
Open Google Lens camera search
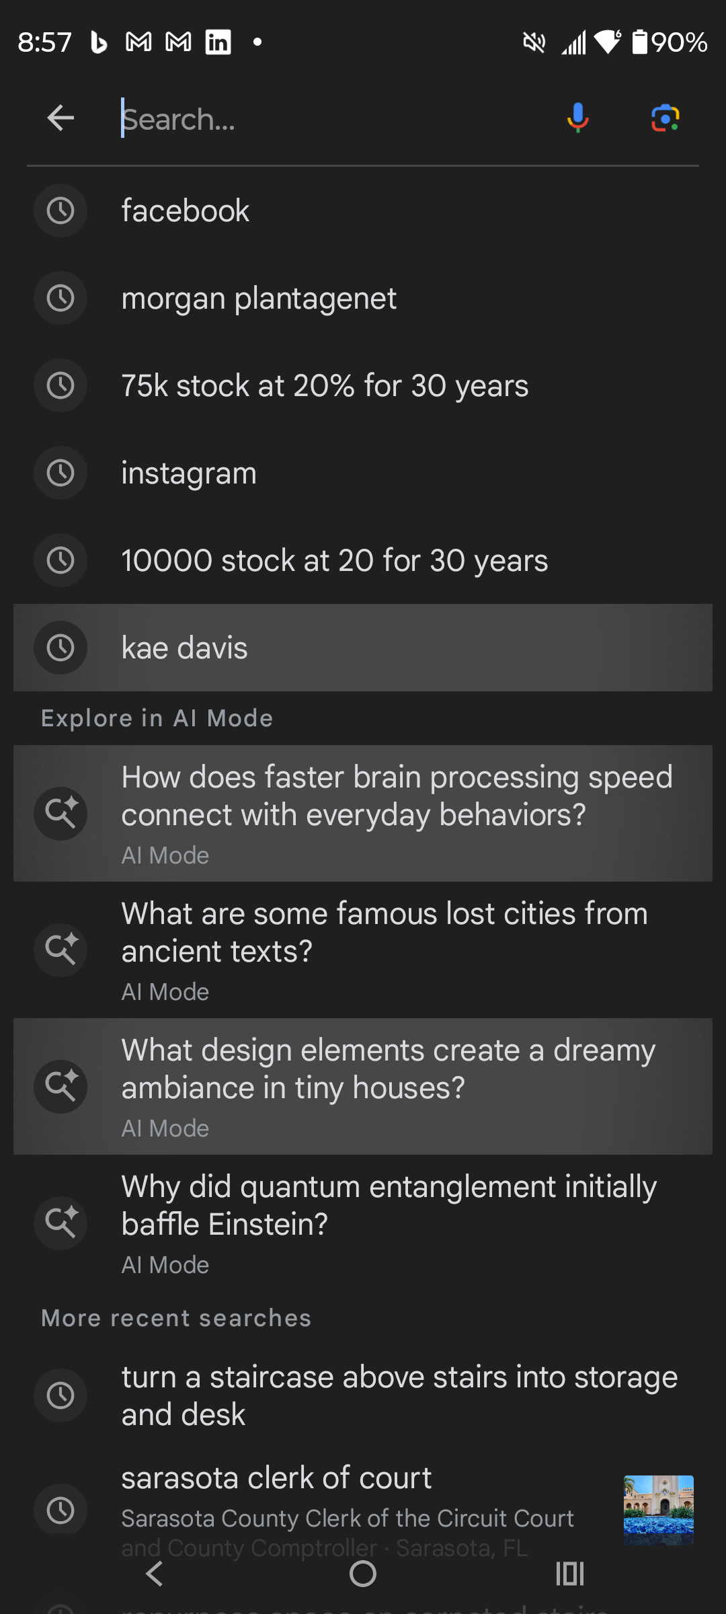665,118
